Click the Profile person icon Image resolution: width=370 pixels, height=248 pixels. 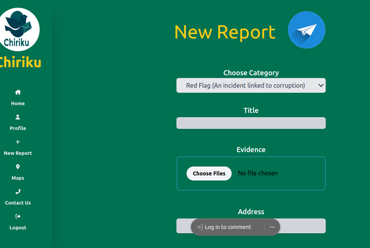tap(18, 117)
